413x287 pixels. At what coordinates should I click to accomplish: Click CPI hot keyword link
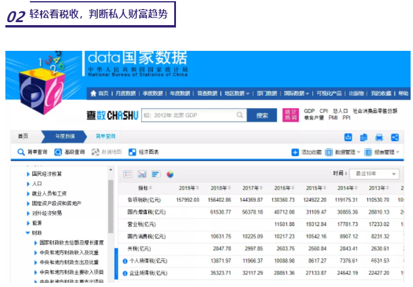(324, 111)
